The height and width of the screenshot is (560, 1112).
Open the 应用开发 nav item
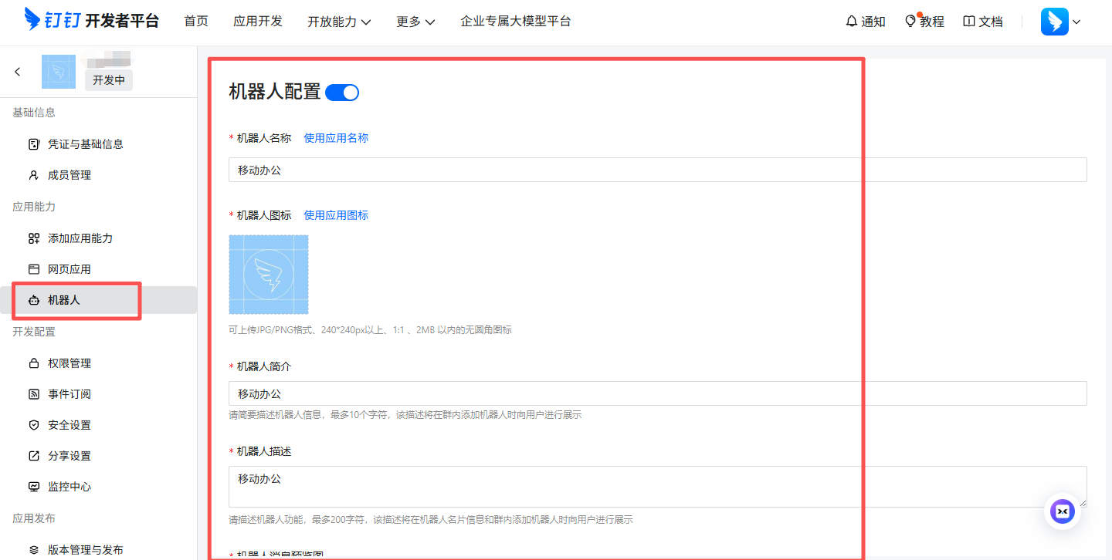tap(258, 22)
